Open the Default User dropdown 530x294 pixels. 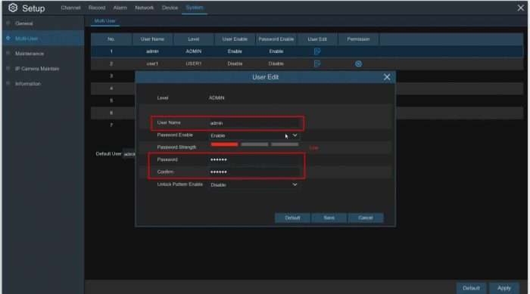[129, 154]
